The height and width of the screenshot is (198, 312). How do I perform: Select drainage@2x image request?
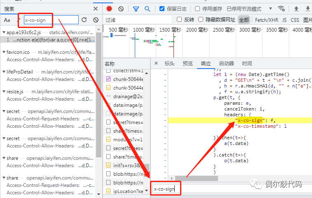pyautogui.click(x=124, y=97)
